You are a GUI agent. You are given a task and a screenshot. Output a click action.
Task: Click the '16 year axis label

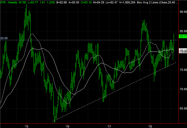tap(67, 126)
